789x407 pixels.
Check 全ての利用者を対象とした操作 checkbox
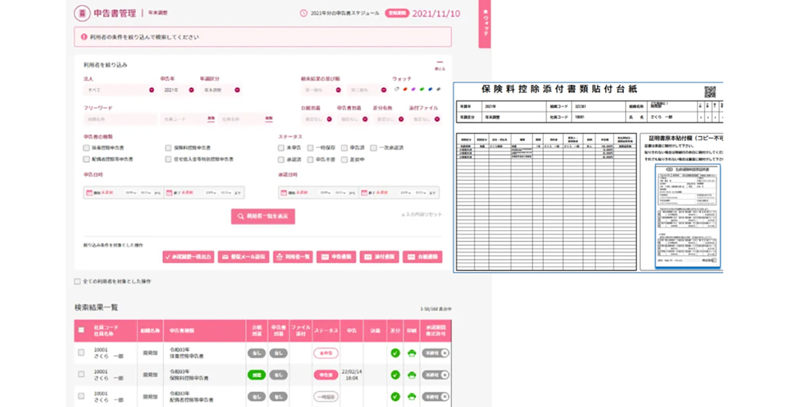(78, 281)
